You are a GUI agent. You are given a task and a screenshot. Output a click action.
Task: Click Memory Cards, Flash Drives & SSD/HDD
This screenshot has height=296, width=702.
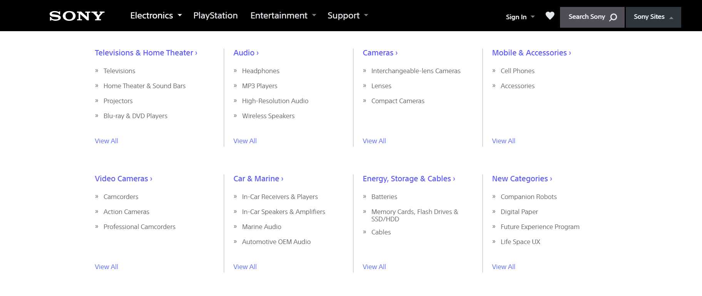point(415,215)
